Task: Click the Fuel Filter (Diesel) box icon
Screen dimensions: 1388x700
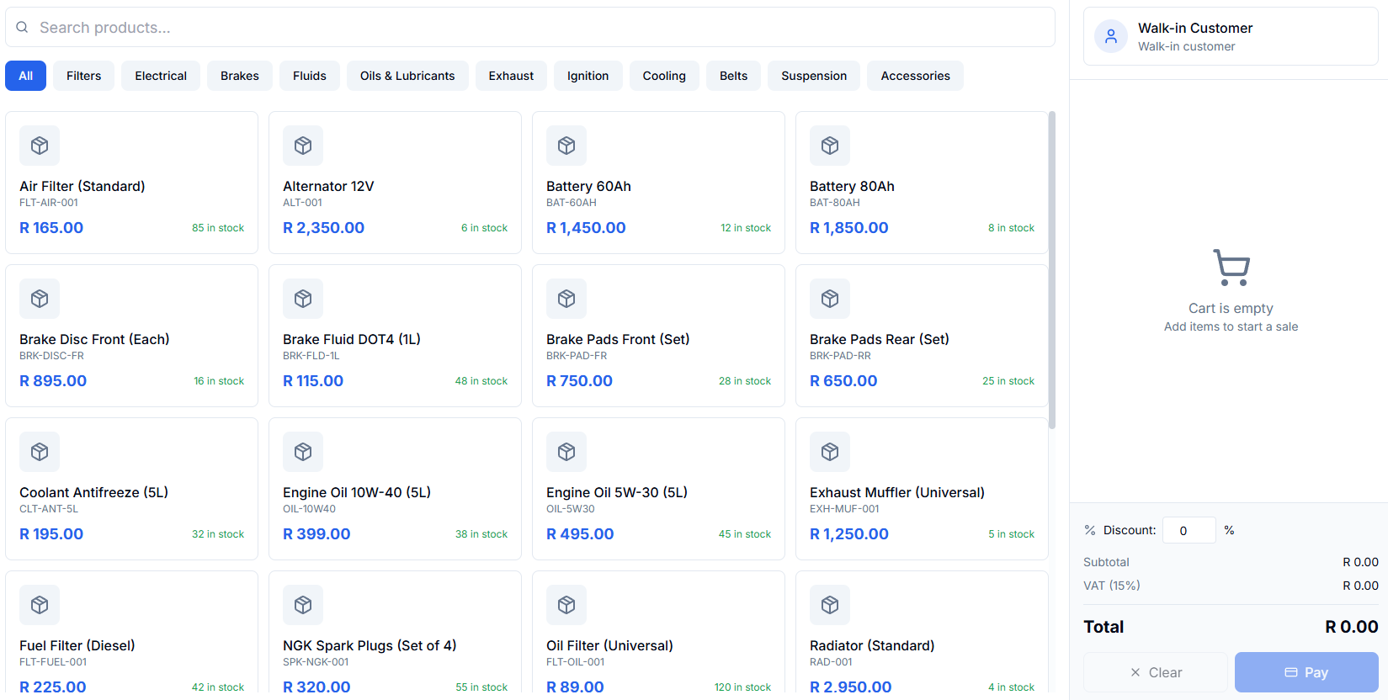Action: (x=40, y=605)
